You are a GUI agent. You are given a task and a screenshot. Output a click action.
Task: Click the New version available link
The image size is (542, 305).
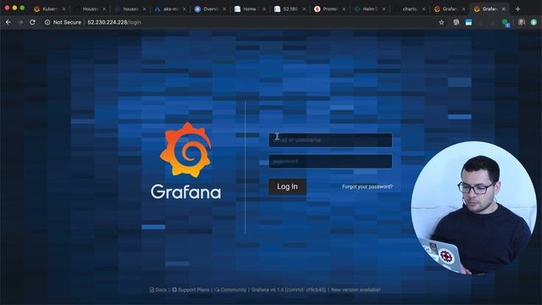356,290
